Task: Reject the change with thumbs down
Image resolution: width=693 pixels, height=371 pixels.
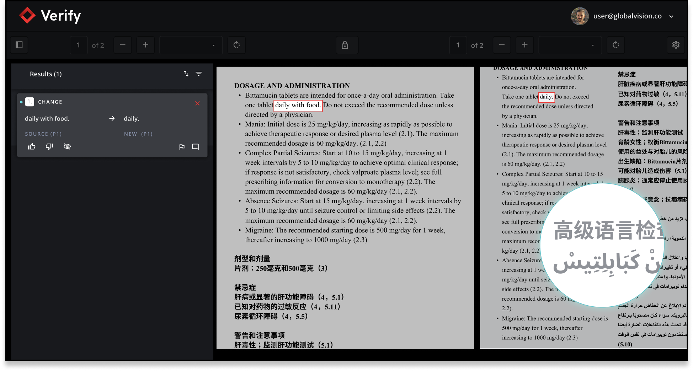Action: click(x=49, y=146)
